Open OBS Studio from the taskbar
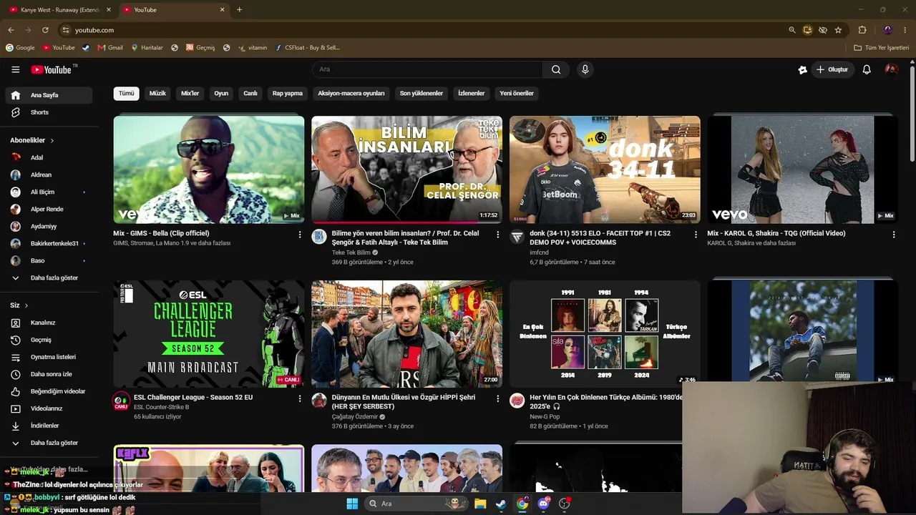This screenshot has height=515, width=916. coord(565,504)
